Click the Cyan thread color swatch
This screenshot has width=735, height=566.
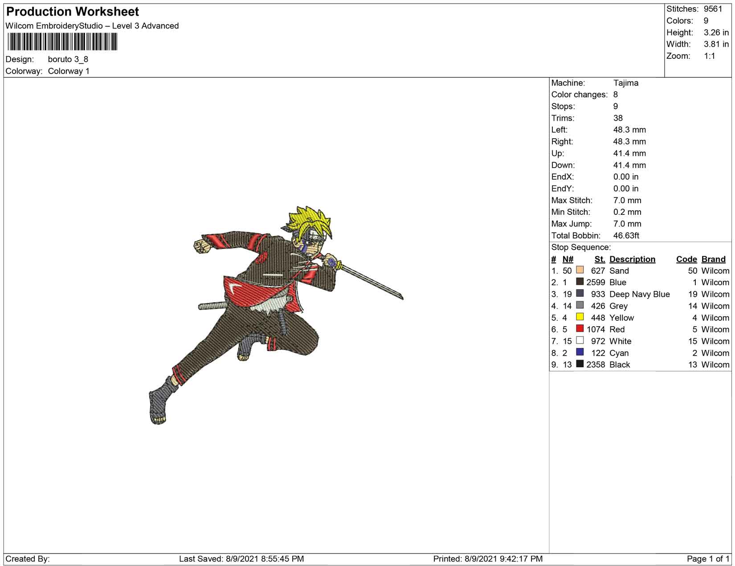tap(580, 352)
